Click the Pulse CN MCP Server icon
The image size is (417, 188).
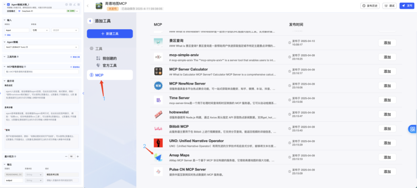click(x=158, y=171)
